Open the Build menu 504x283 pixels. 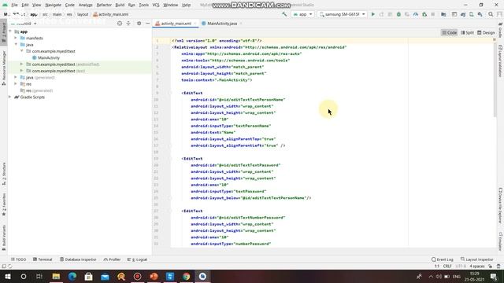tap(120, 6)
